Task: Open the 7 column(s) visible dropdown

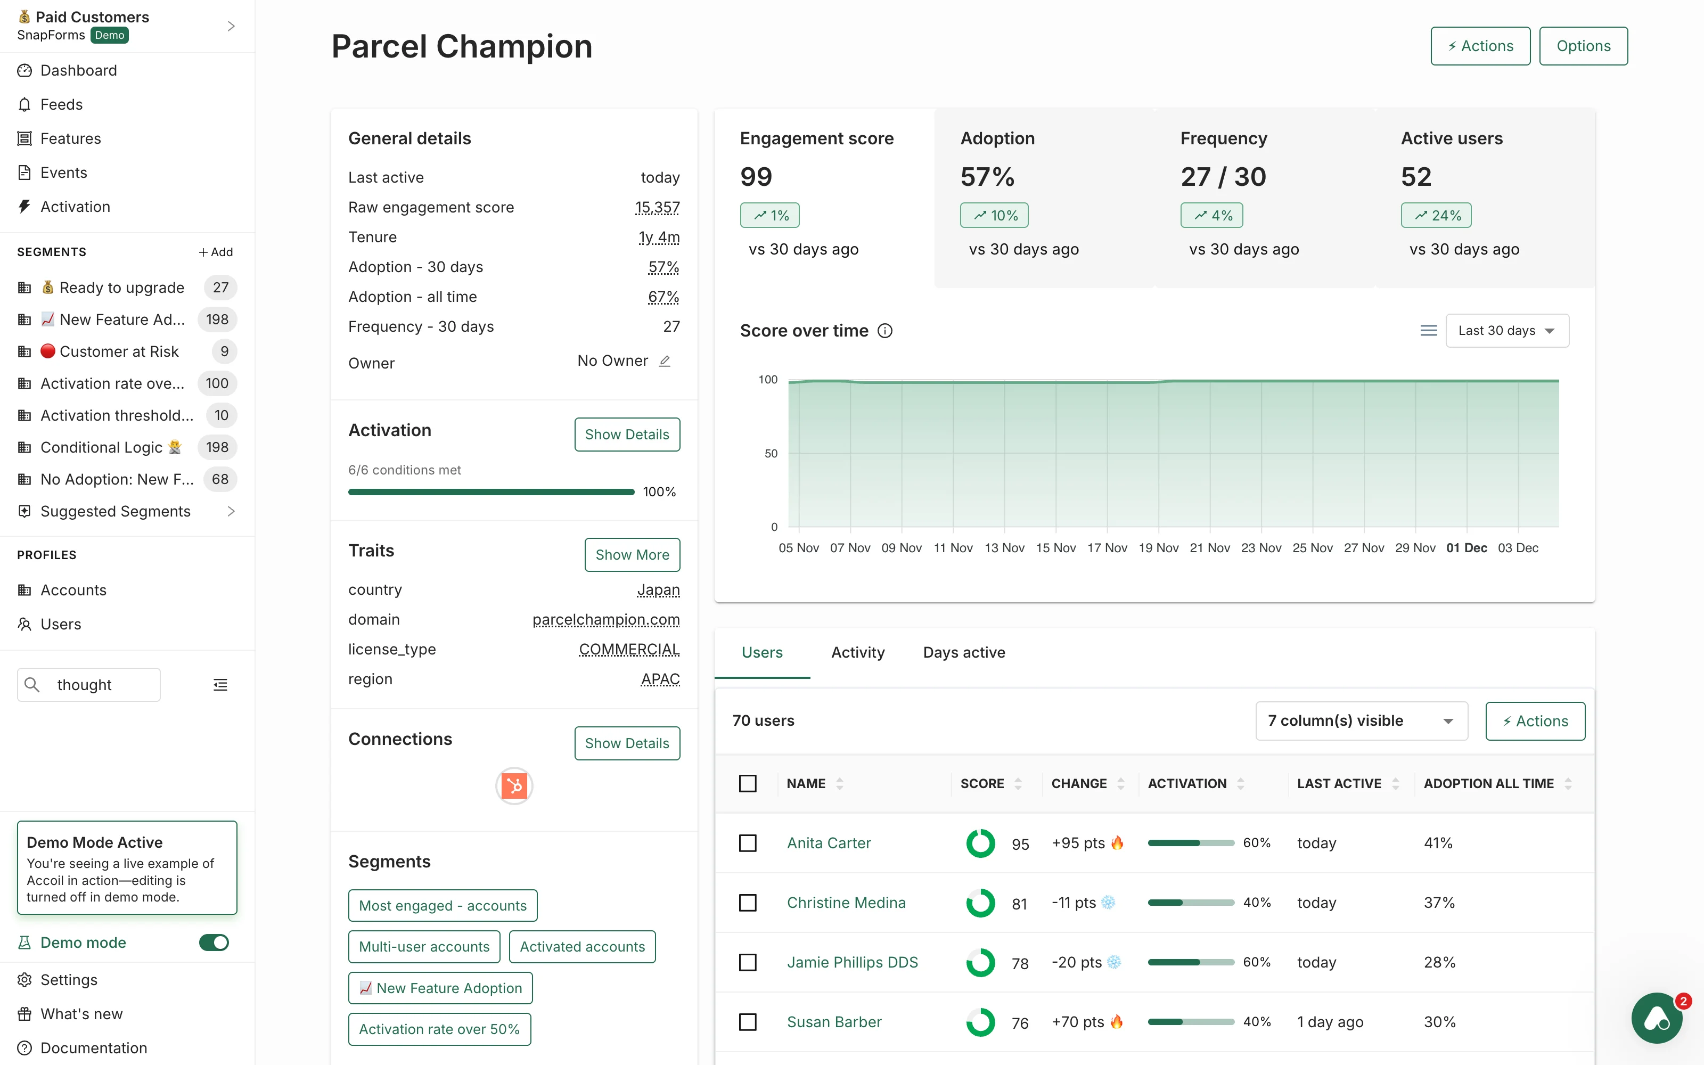Action: (1361, 720)
